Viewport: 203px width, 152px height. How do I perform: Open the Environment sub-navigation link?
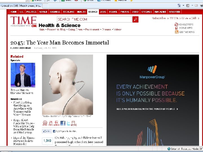92,30
